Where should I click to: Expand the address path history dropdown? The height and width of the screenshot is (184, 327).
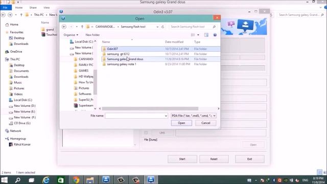click(x=157, y=27)
